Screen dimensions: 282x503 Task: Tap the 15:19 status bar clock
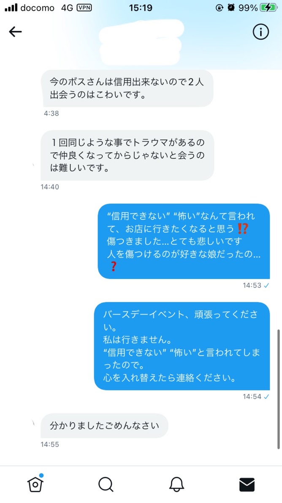141,8
